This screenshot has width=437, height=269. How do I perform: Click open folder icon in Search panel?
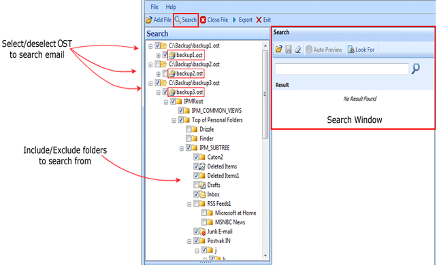point(279,50)
